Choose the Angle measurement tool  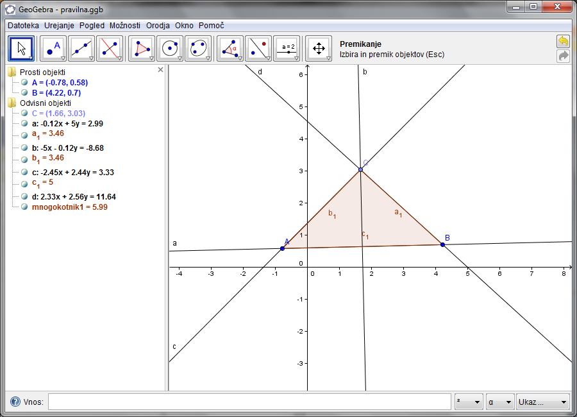[x=230, y=48]
